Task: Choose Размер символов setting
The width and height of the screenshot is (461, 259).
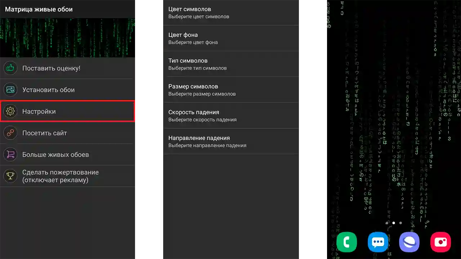Action: click(x=230, y=90)
